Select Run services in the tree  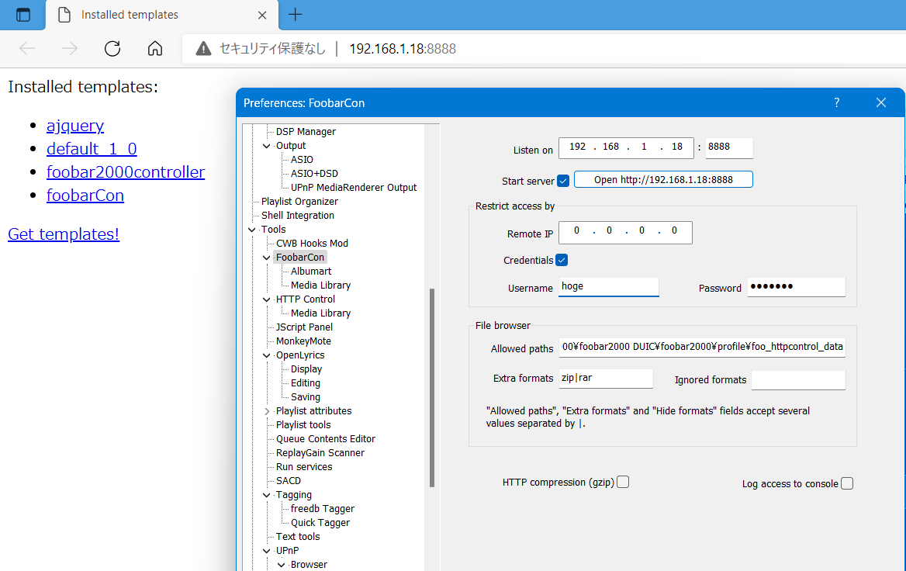tap(304, 467)
